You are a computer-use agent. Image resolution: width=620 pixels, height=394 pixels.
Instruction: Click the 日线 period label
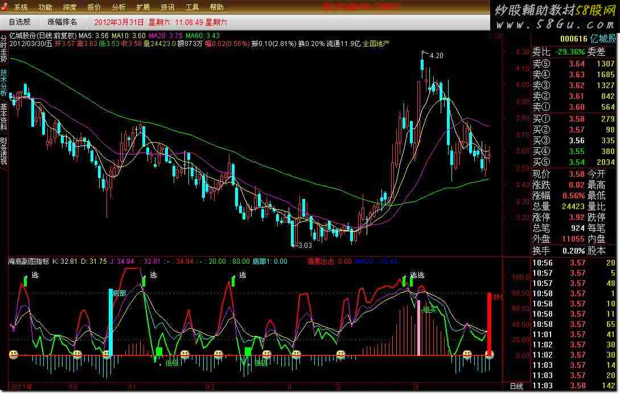coord(516,386)
